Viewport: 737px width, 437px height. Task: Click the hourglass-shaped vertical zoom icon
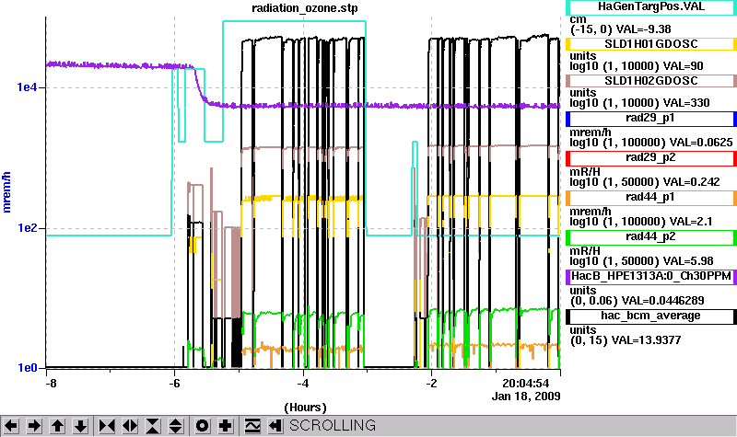[x=153, y=426]
